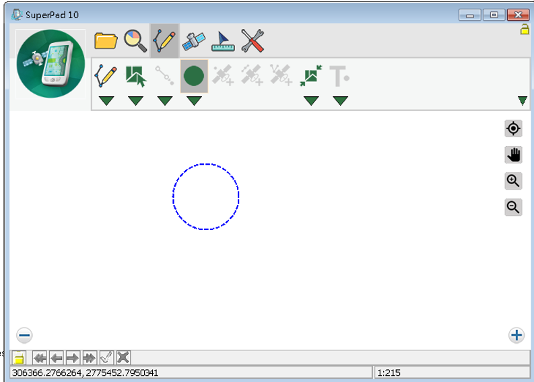This screenshot has width=534, height=382.
Task: Maximize the SuperPad 10 window
Action: point(494,15)
